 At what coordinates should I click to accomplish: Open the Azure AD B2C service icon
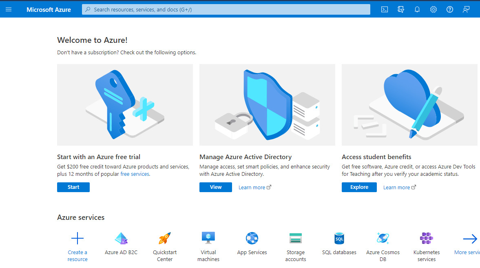pyautogui.click(x=121, y=238)
